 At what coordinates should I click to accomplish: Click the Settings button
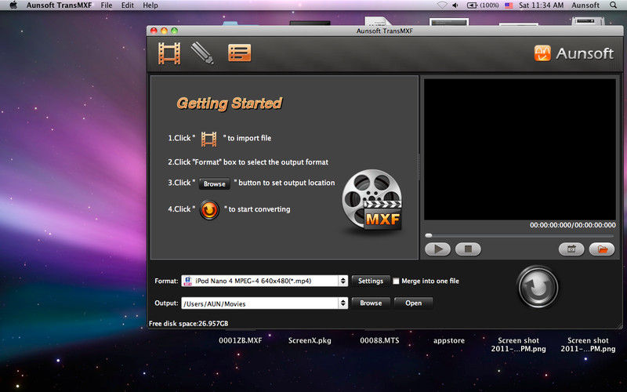pos(370,281)
